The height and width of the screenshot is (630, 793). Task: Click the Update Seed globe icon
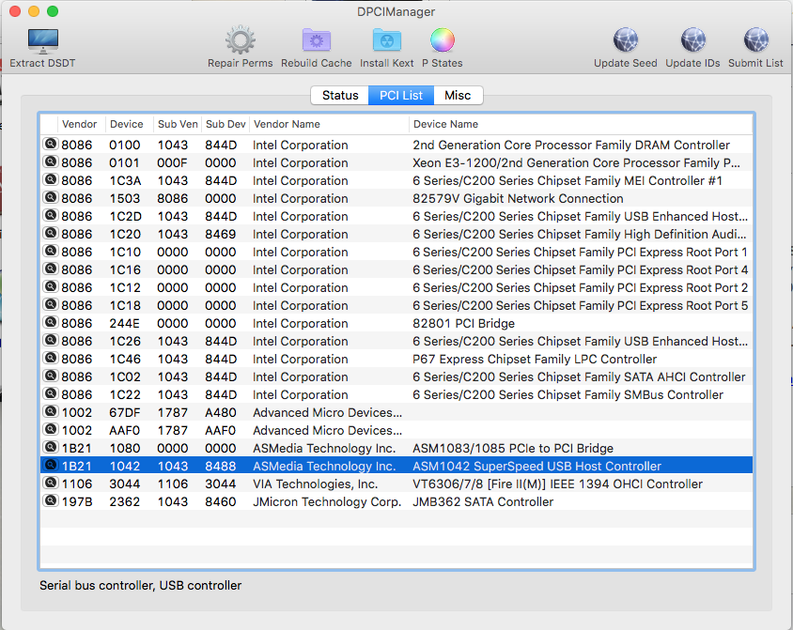point(625,40)
